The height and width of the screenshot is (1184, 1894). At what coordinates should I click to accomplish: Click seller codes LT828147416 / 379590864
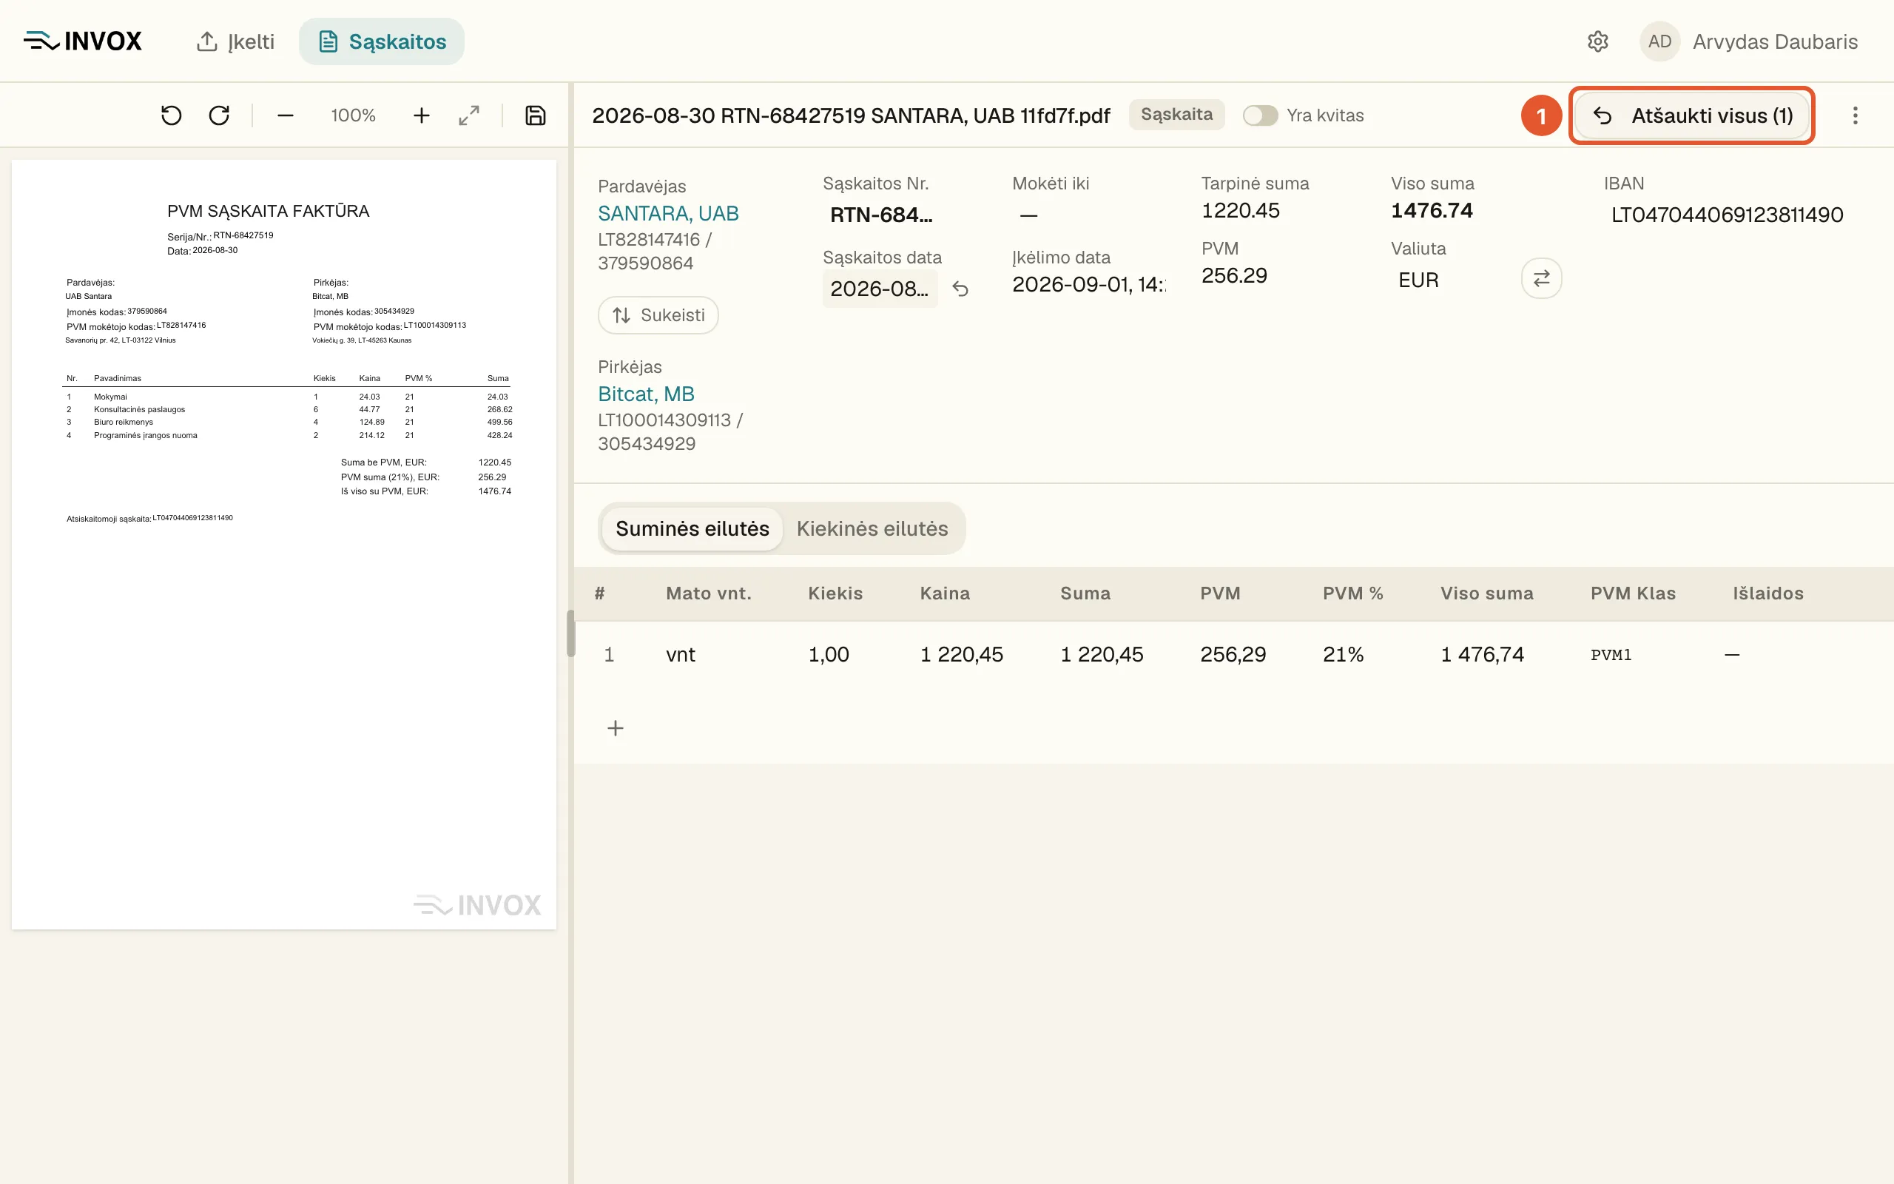655,252
